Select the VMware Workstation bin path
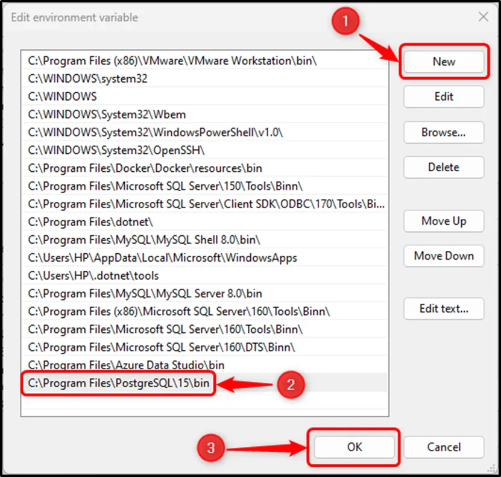 [x=172, y=61]
